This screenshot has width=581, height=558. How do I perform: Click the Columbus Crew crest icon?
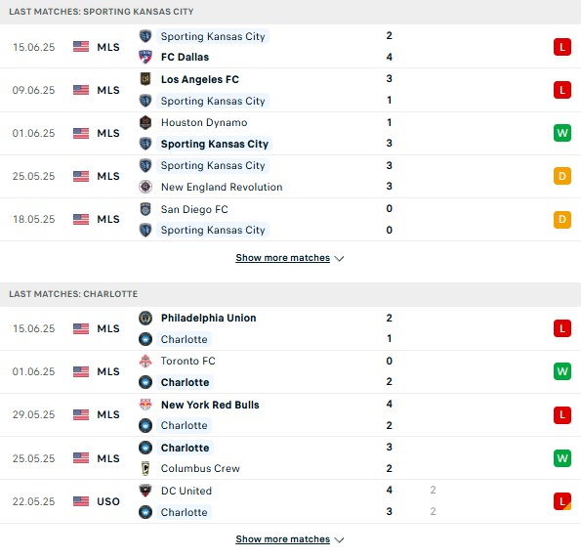pyautogui.click(x=145, y=468)
